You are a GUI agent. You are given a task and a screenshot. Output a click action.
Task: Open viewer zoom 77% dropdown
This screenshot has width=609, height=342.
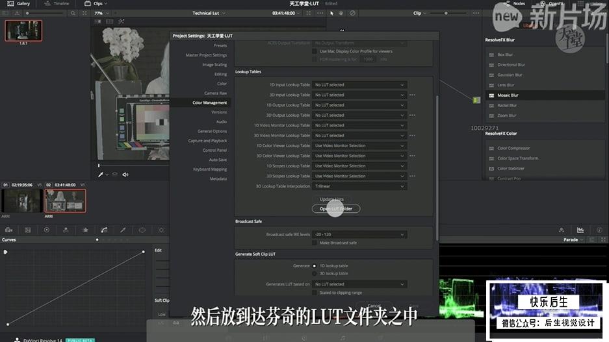[101, 13]
